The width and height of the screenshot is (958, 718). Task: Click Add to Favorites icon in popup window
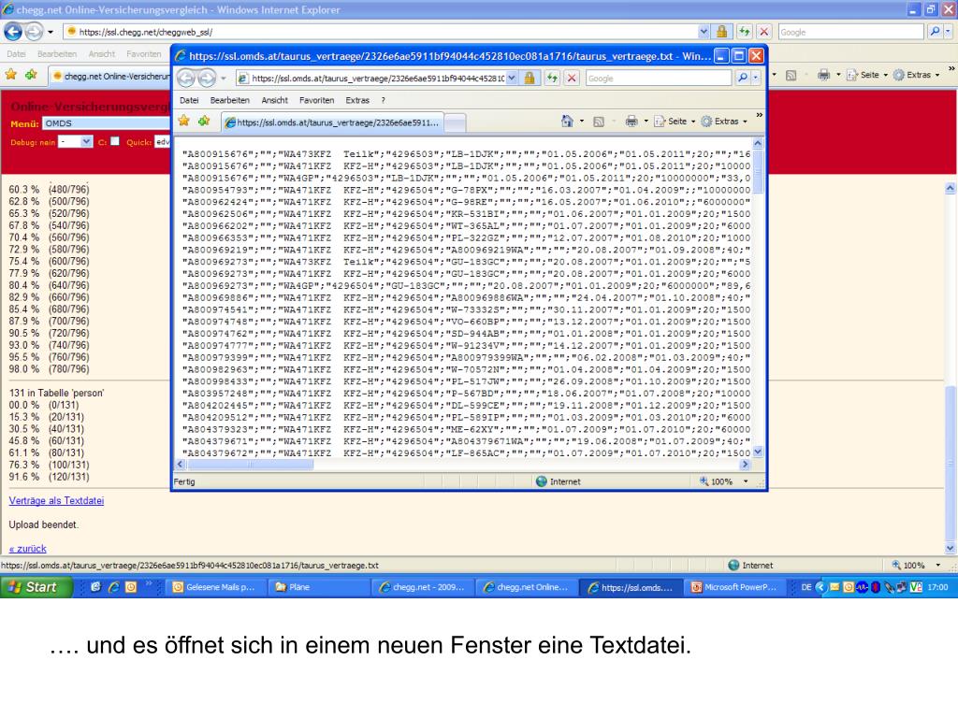(x=204, y=122)
